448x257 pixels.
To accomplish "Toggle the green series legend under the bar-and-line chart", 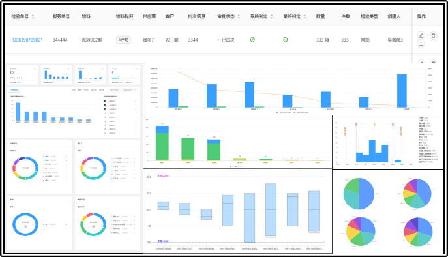I will pos(301,113).
